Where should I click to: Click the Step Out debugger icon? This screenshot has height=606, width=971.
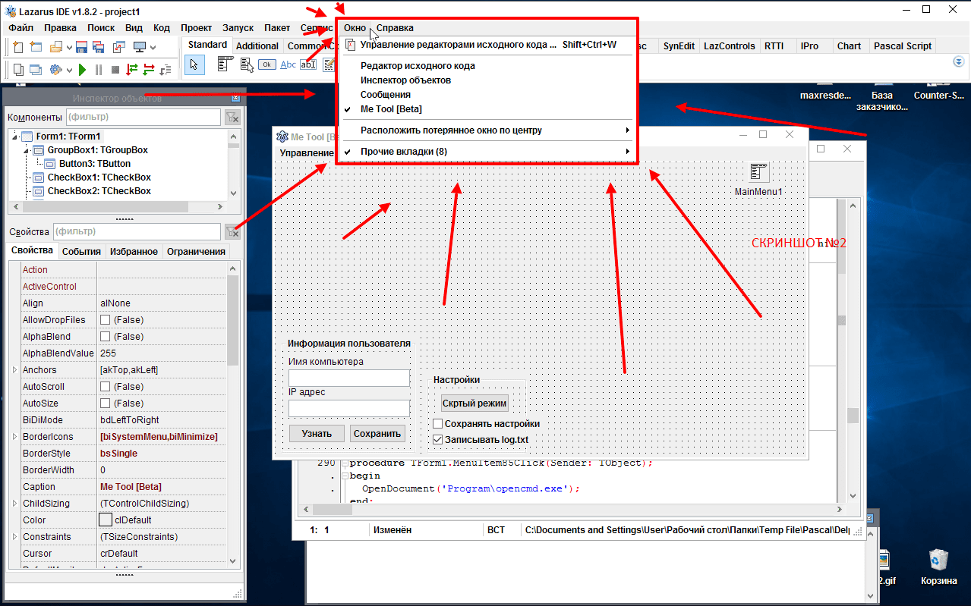pos(166,70)
